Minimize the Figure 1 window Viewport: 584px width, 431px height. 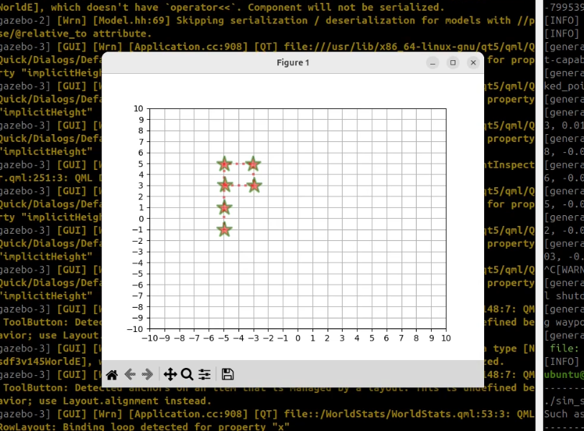432,63
